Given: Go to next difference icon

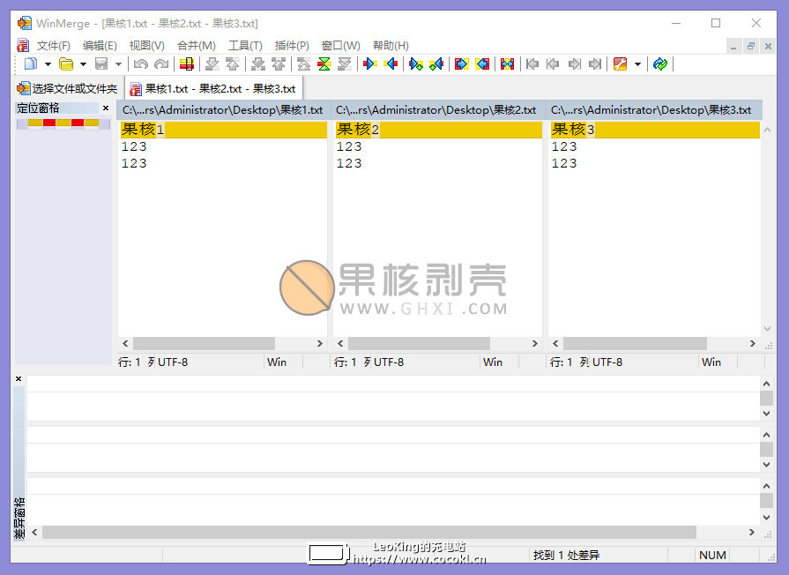Looking at the screenshot, I should (212, 64).
